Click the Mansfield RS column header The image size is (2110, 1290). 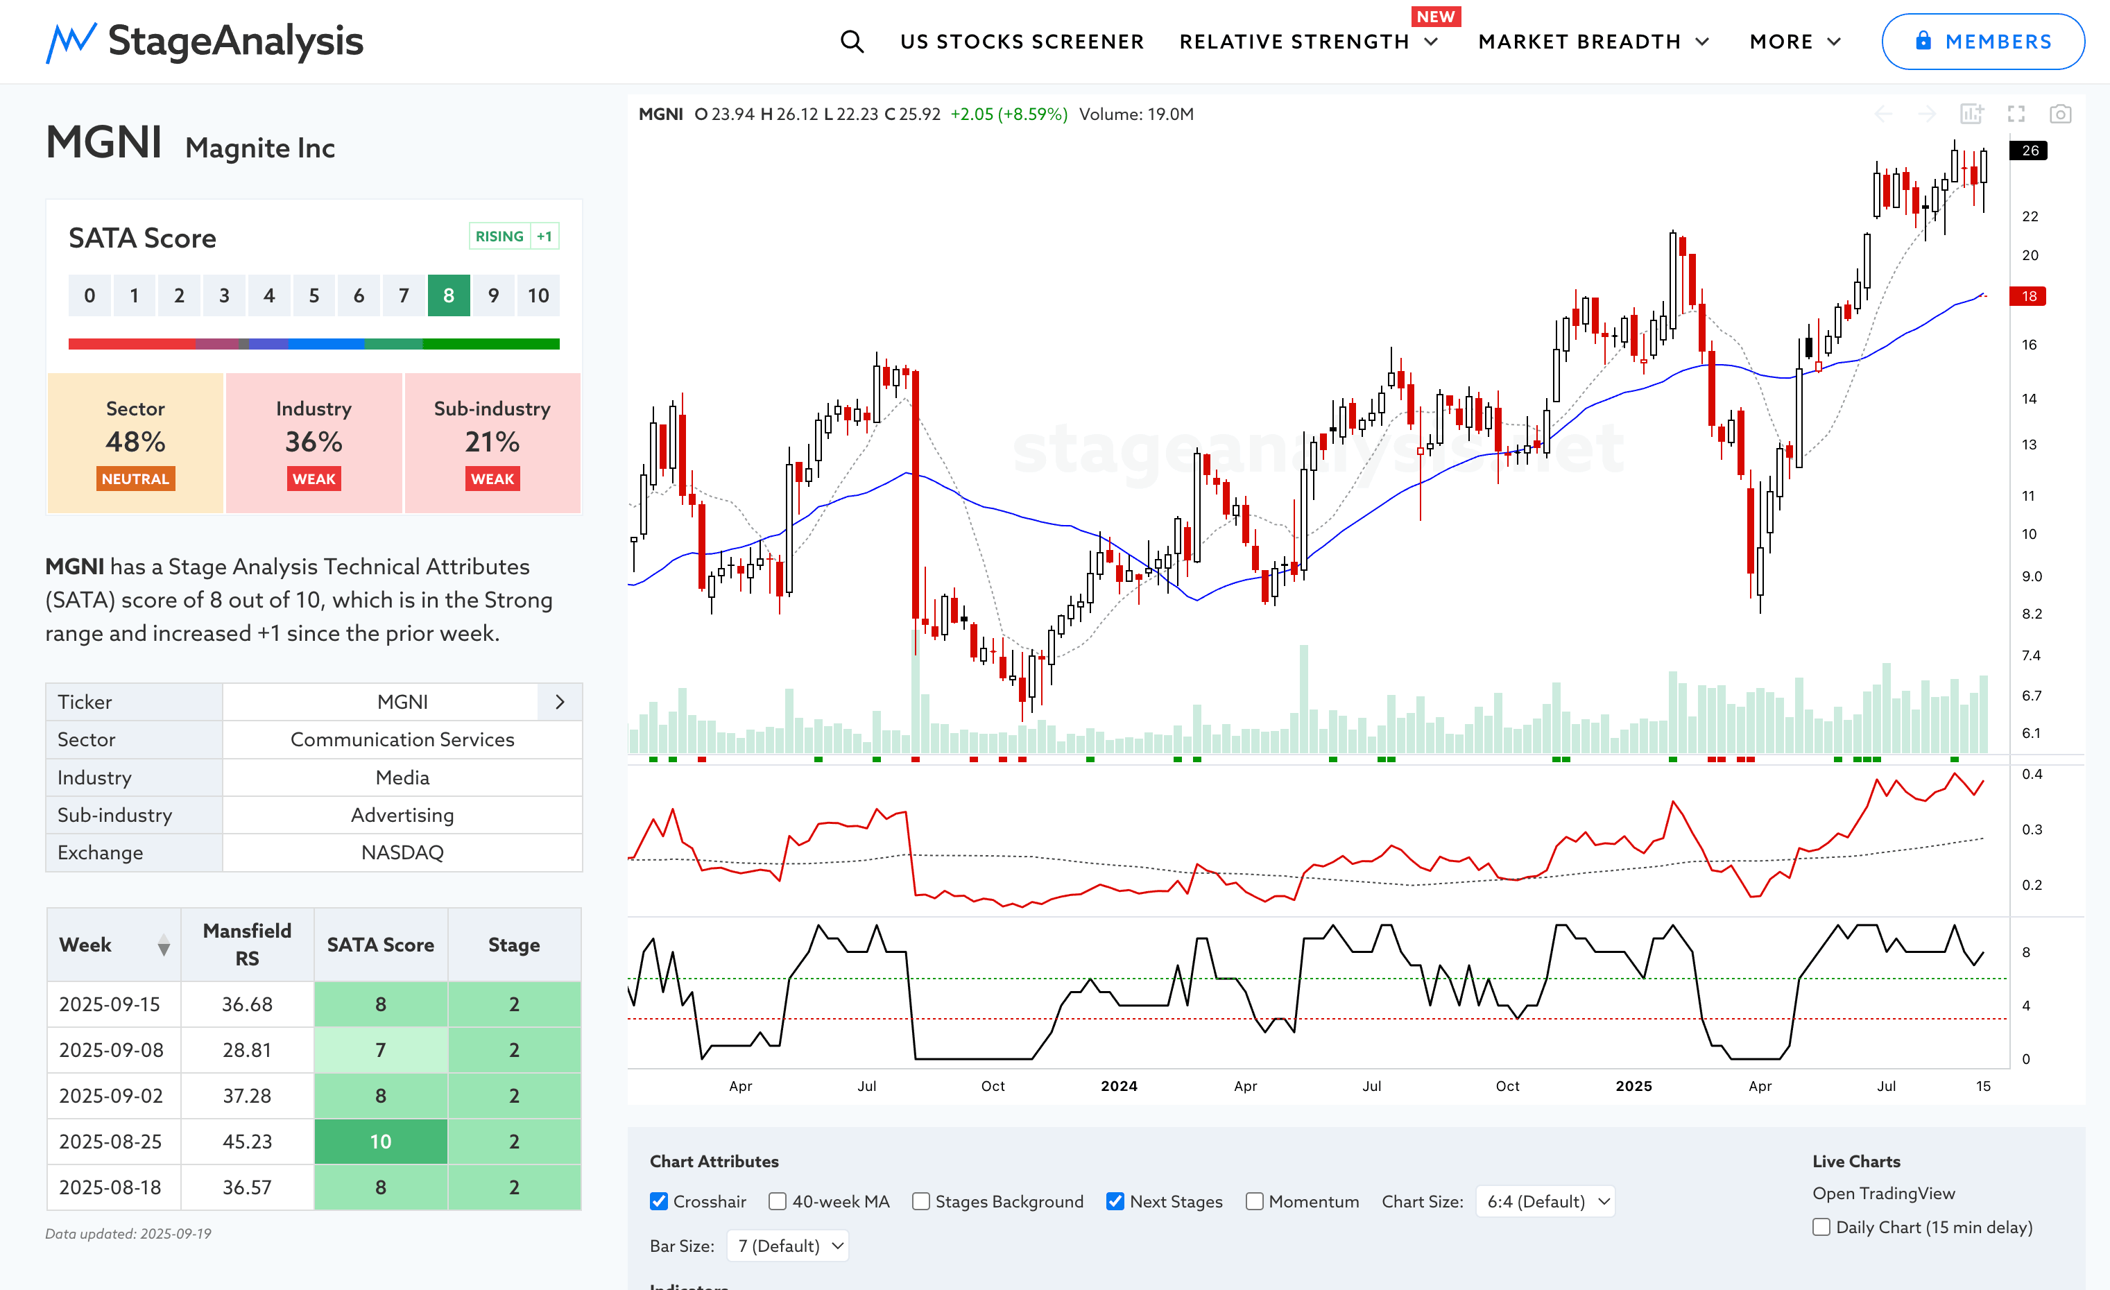click(x=248, y=944)
